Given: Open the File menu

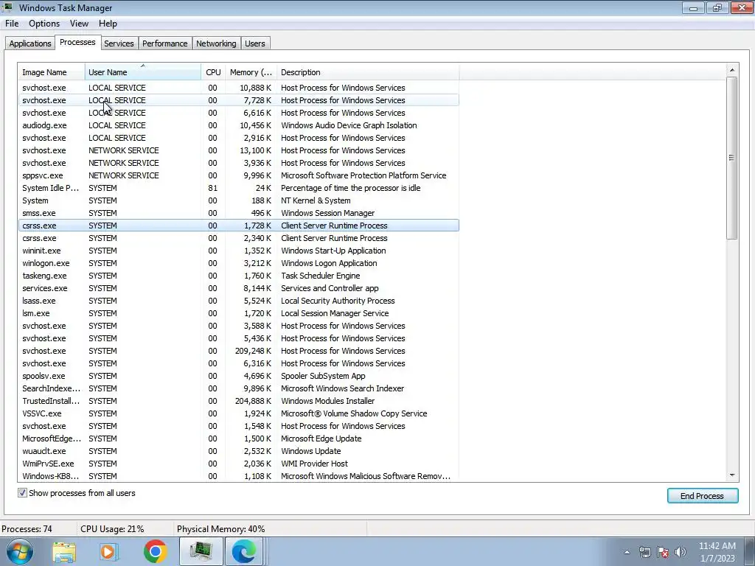Looking at the screenshot, I should (12, 24).
